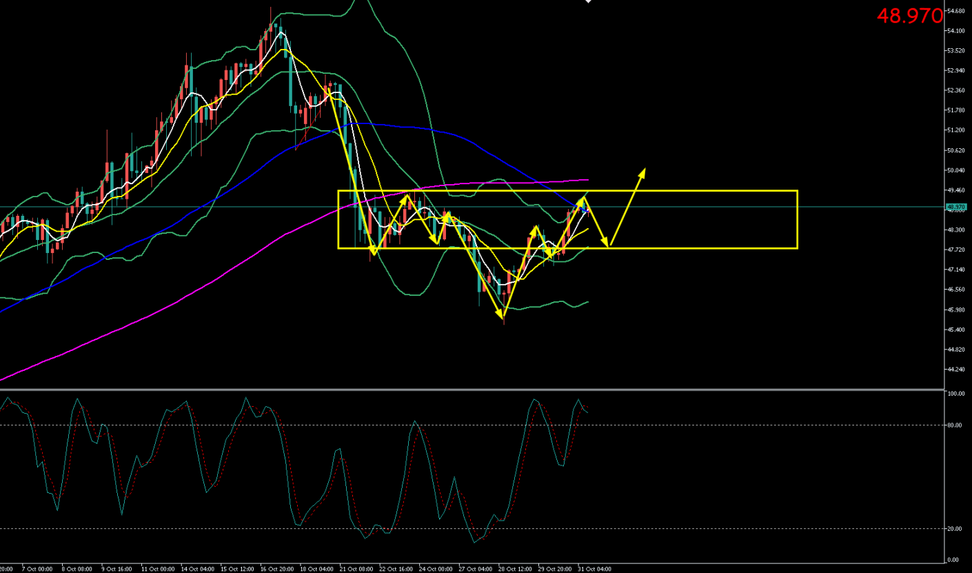Screen dimensions: 972x573
Task: Click the 54.680 price scale label
Action: 955,11
